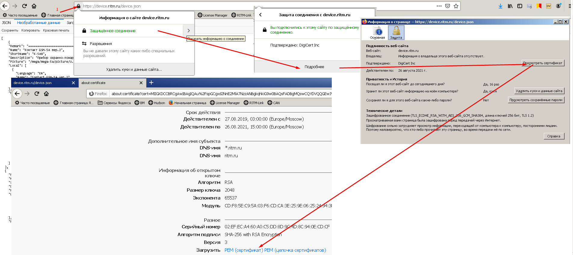573x255 pixels.
Task: Save the page to Pocket
Action: [x=448, y=6]
